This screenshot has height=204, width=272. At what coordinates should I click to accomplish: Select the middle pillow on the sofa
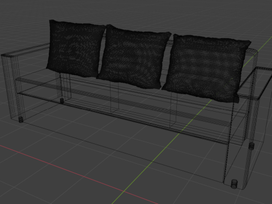pyautogui.click(x=134, y=57)
